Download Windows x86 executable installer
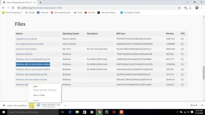 click(x=31, y=80)
